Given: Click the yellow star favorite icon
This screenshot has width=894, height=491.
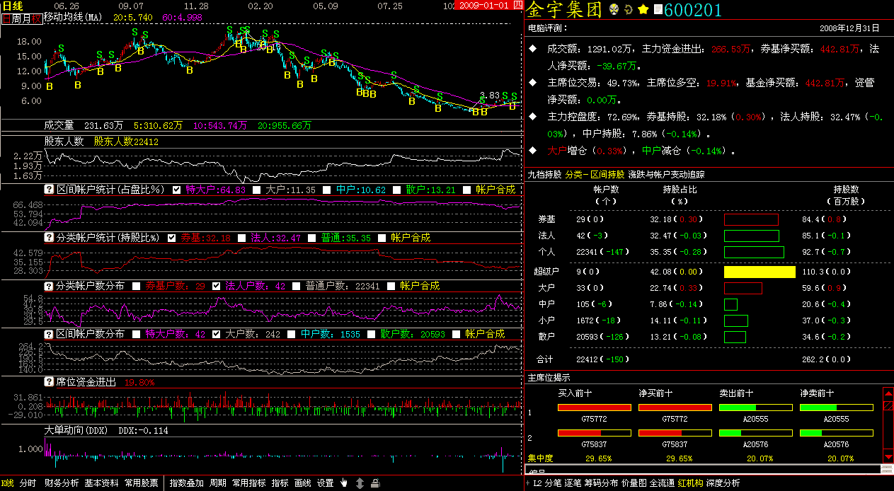Looking at the screenshot, I should tap(643, 9).
